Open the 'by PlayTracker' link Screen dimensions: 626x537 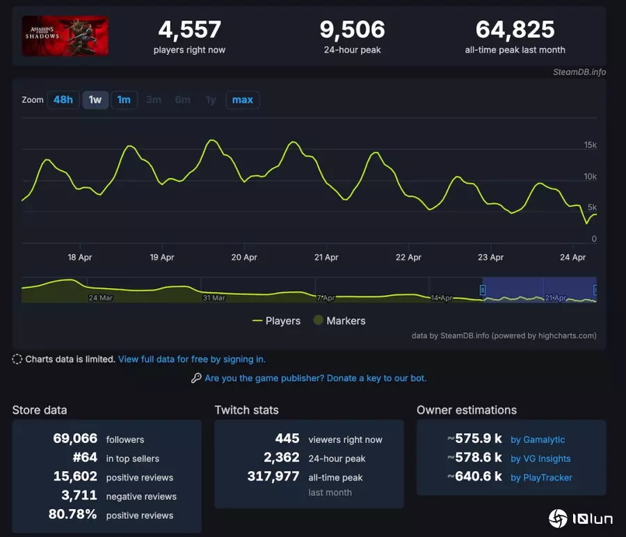click(x=541, y=478)
